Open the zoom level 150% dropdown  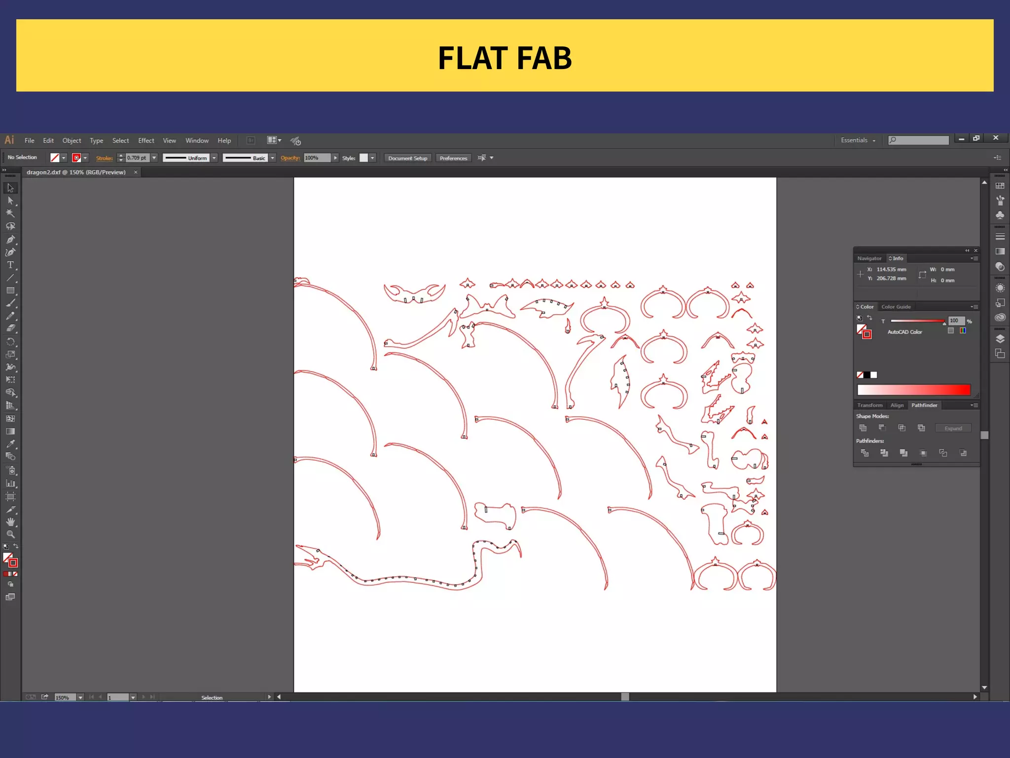80,697
